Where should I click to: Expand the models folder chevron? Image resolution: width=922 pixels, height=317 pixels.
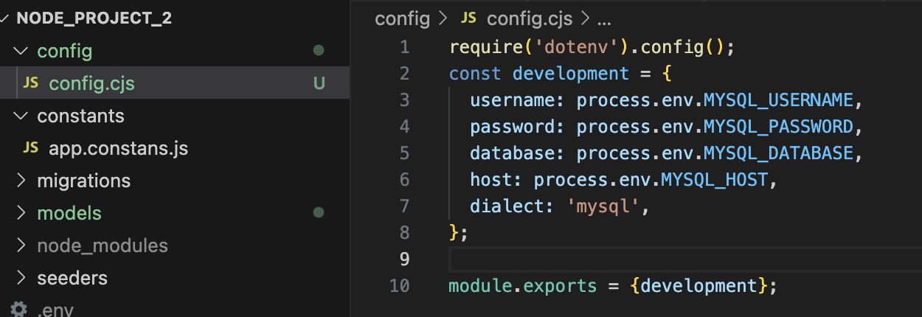21,213
